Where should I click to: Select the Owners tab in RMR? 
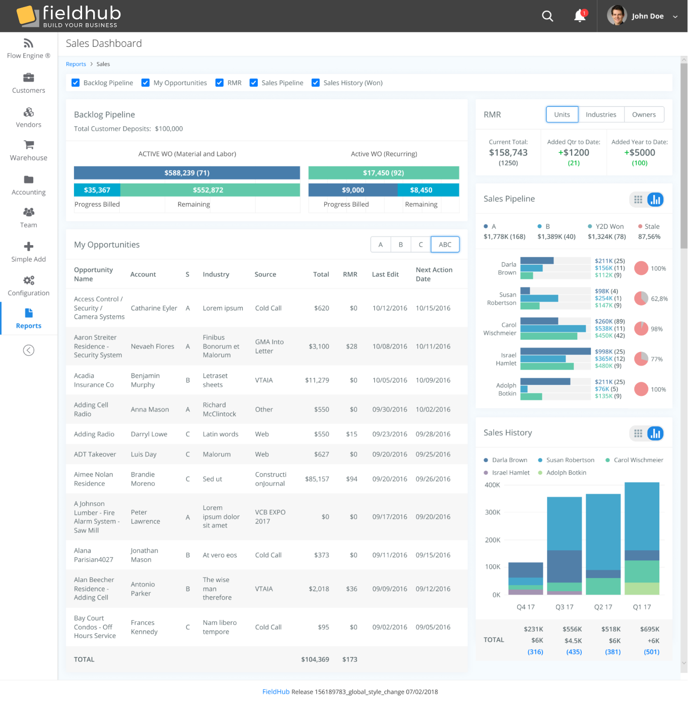click(644, 114)
